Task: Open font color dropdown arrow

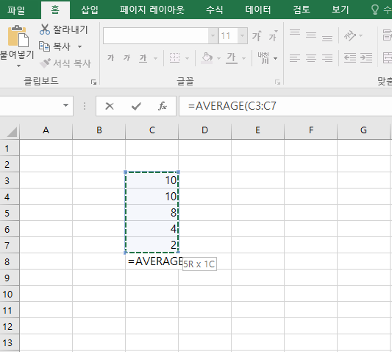Action: pos(243,59)
